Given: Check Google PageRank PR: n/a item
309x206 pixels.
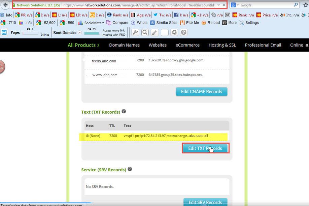Looking at the screenshot, I should click(x=24, y=15).
